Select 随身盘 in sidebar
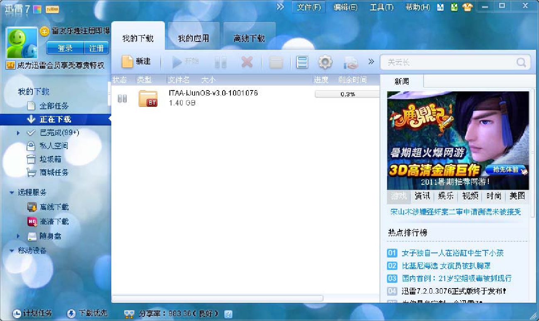Image resolution: width=539 pixels, height=321 pixels. tap(51, 236)
